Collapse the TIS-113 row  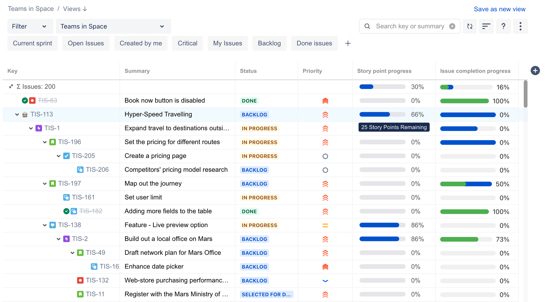pos(17,115)
